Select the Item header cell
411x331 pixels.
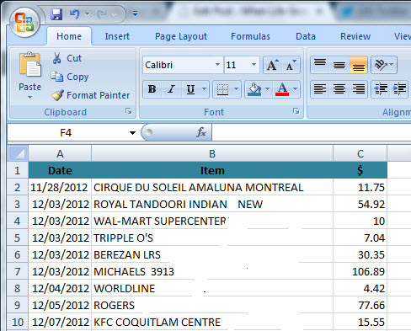[212, 170]
